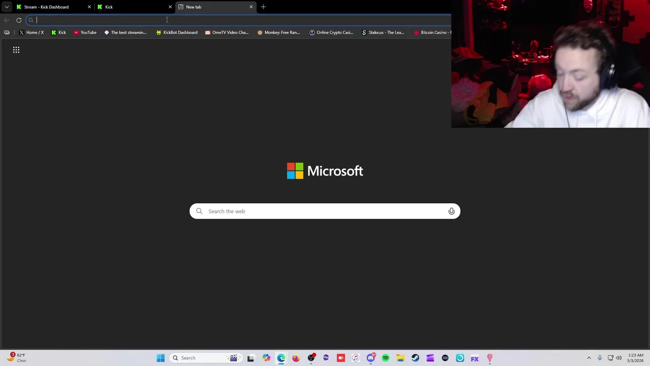Open a new tab with the plus button

[263, 7]
